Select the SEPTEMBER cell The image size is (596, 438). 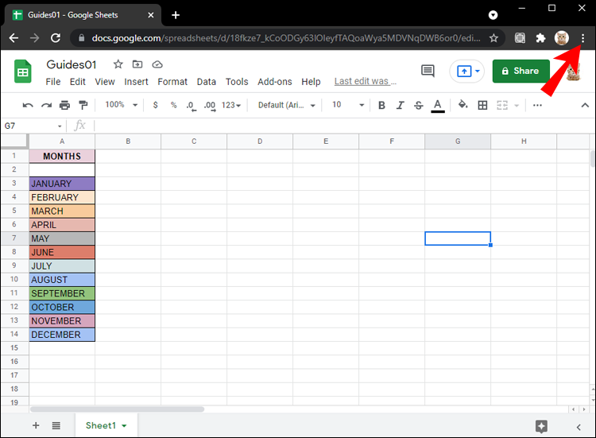click(62, 293)
